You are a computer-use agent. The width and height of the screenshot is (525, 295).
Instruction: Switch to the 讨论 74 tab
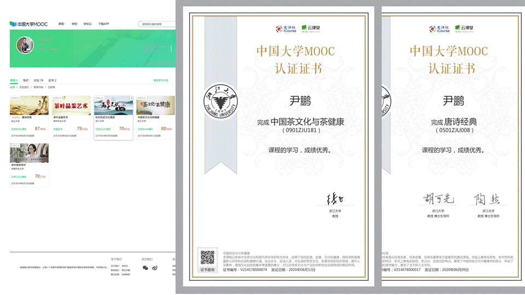(x=38, y=80)
